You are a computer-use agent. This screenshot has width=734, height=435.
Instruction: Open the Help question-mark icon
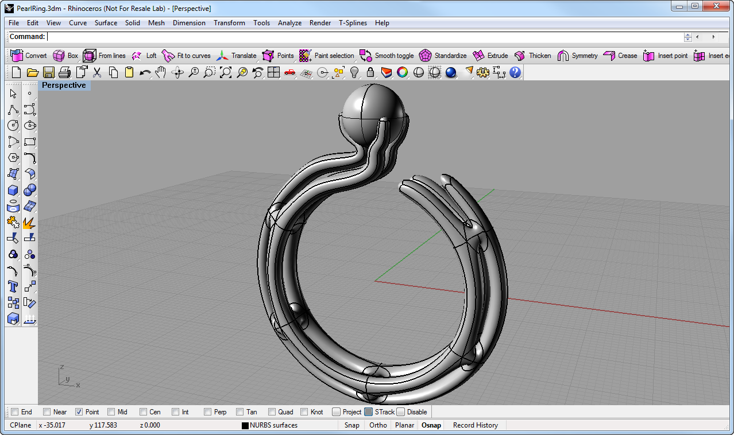[x=515, y=72]
